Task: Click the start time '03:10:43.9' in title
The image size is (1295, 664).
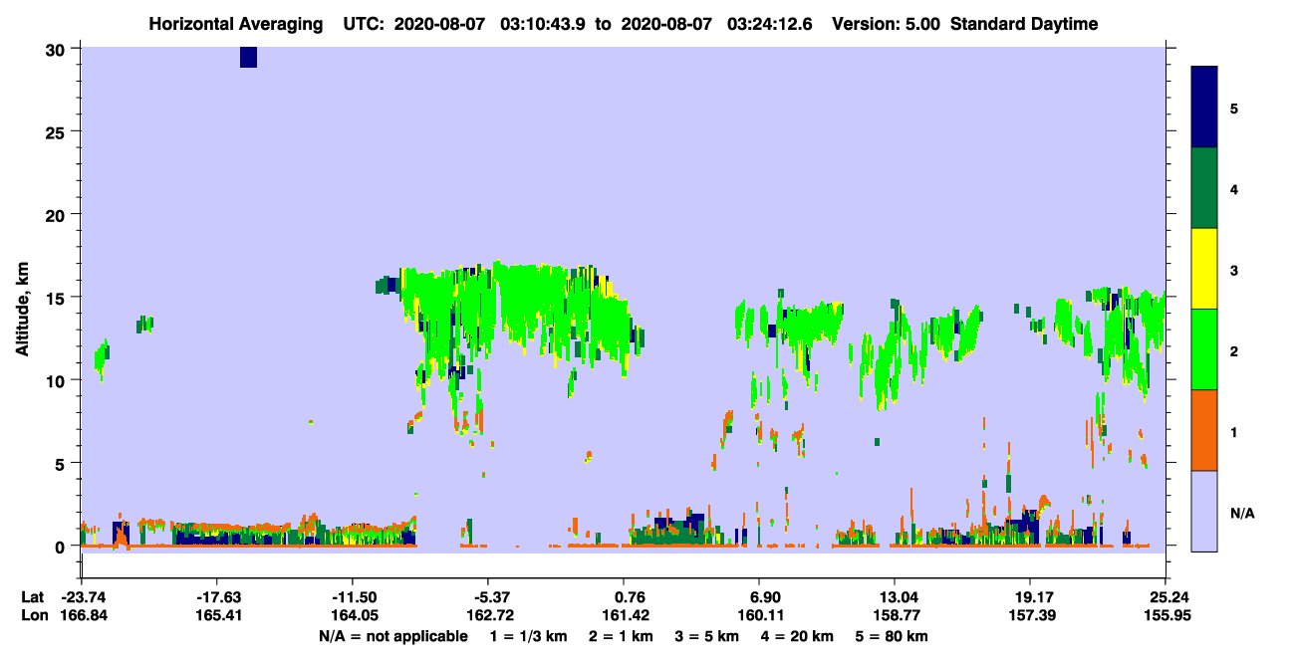Action: [545, 24]
